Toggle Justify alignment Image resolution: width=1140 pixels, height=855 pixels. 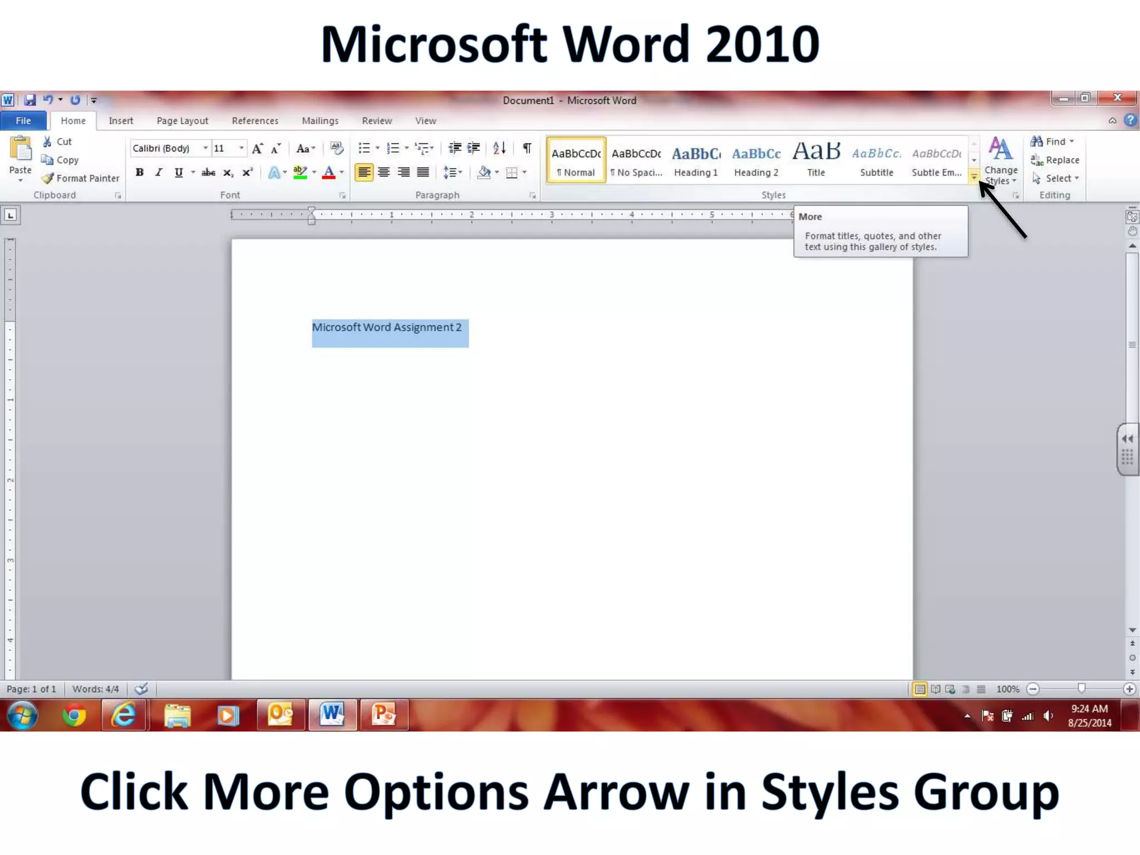(423, 173)
